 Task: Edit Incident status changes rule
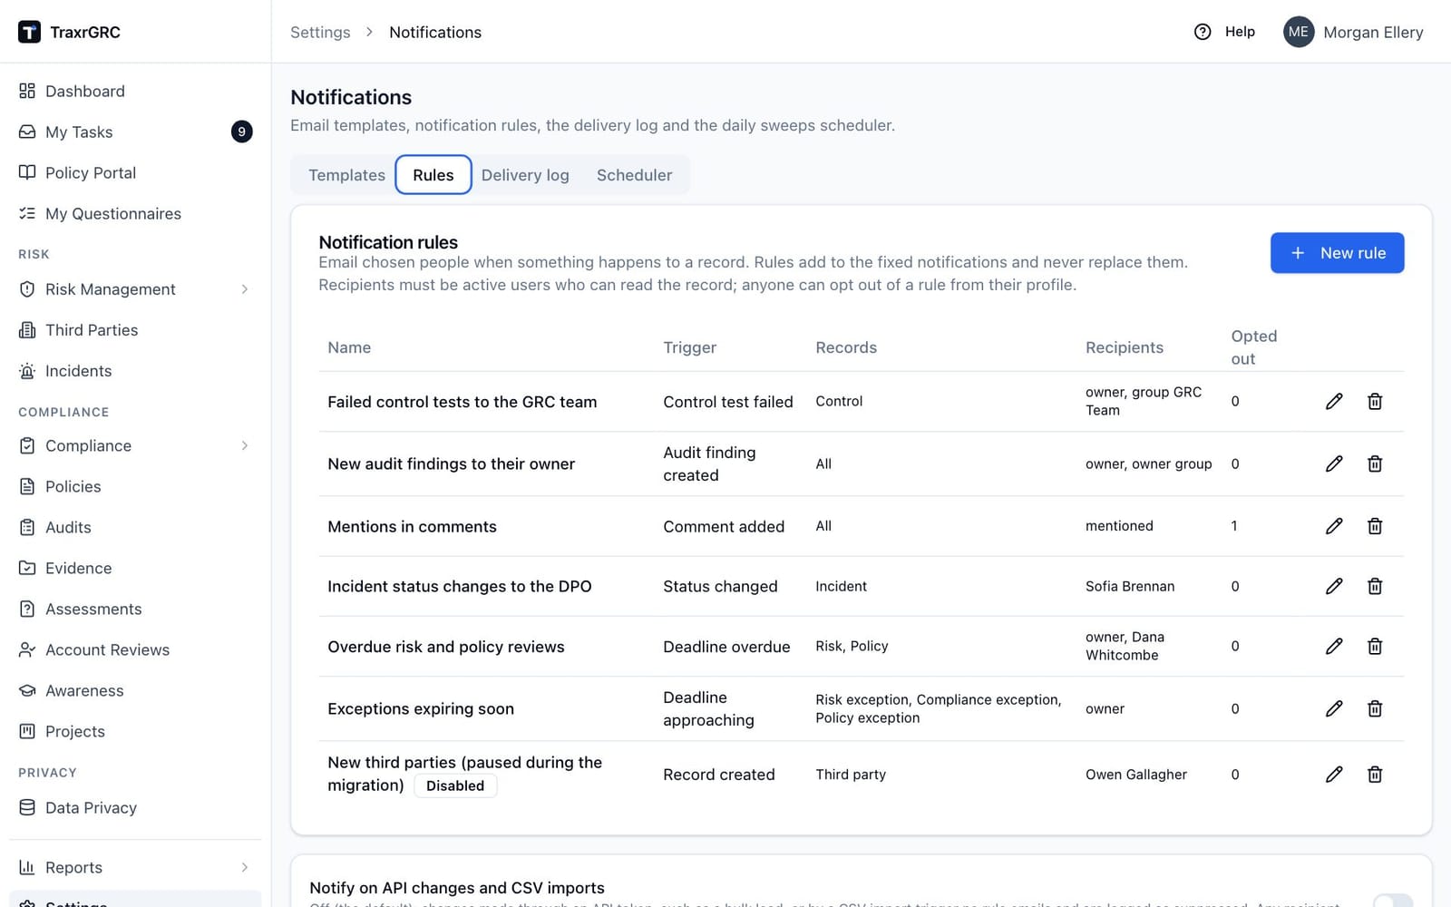tap(1334, 586)
